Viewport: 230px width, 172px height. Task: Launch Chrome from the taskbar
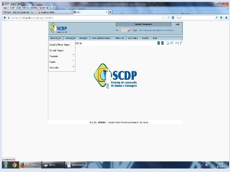[14, 165]
